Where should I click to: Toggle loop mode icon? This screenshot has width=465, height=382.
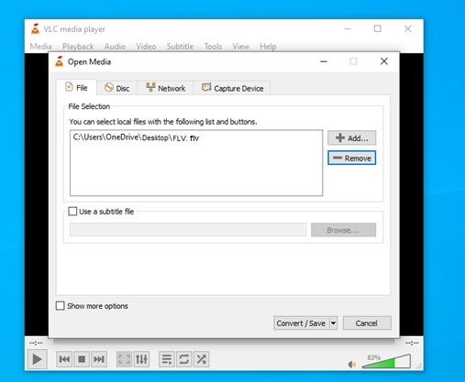(183, 359)
